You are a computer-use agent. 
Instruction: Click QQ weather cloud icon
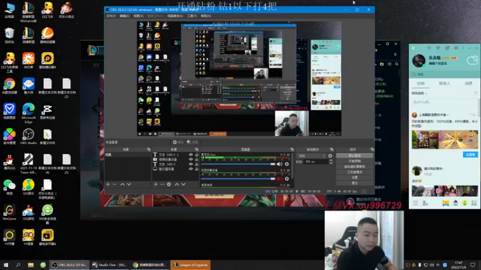(473, 59)
